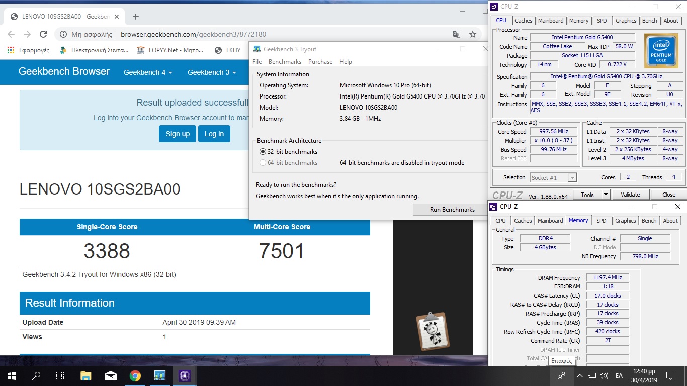Select the 32-bit benchmarks radio button

coord(263,152)
